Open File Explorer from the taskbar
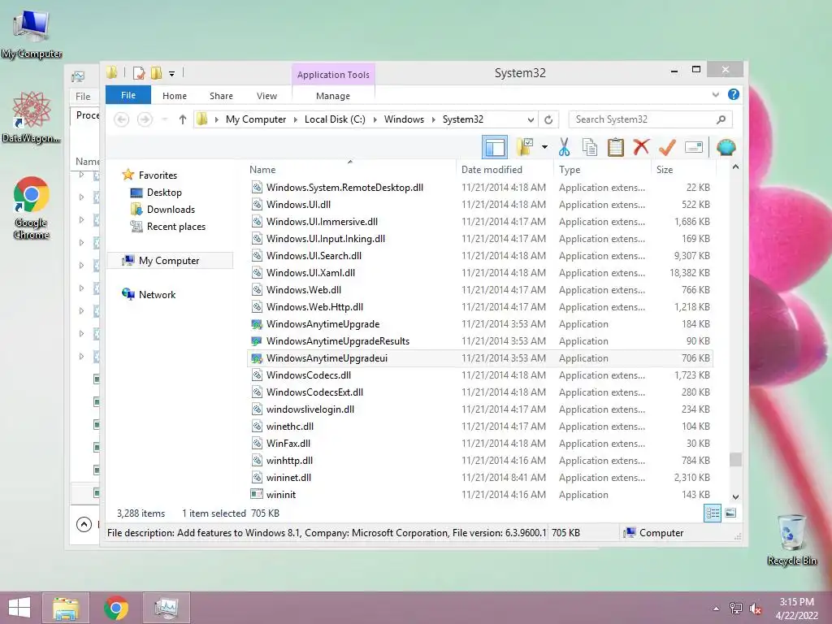The image size is (832, 624). tap(66, 608)
